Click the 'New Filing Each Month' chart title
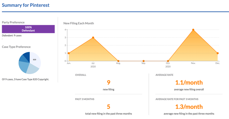The width and height of the screenshot is (229, 119). [79, 23]
